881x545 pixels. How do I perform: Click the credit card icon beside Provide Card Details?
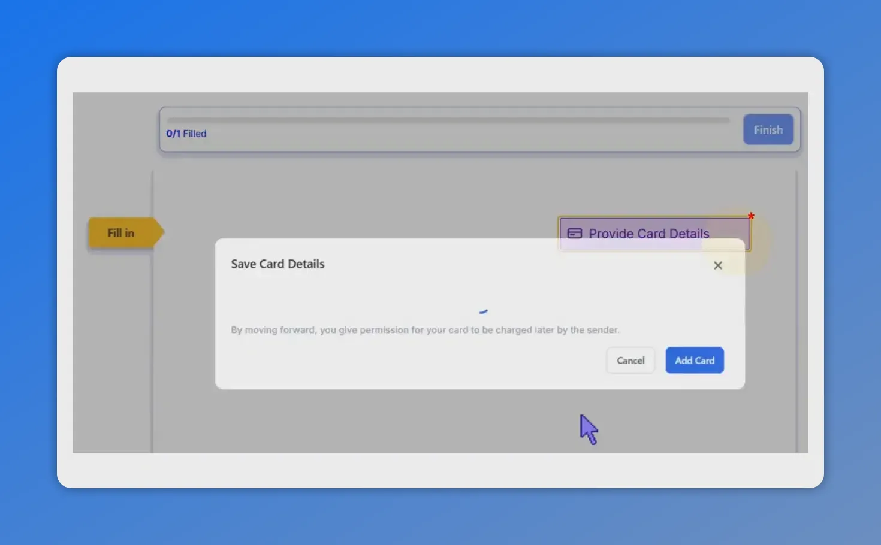(x=575, y=234)
